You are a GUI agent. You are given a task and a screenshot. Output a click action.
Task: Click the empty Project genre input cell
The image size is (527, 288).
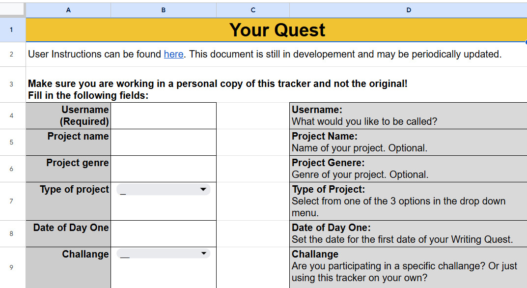click(x=163, y=169)
